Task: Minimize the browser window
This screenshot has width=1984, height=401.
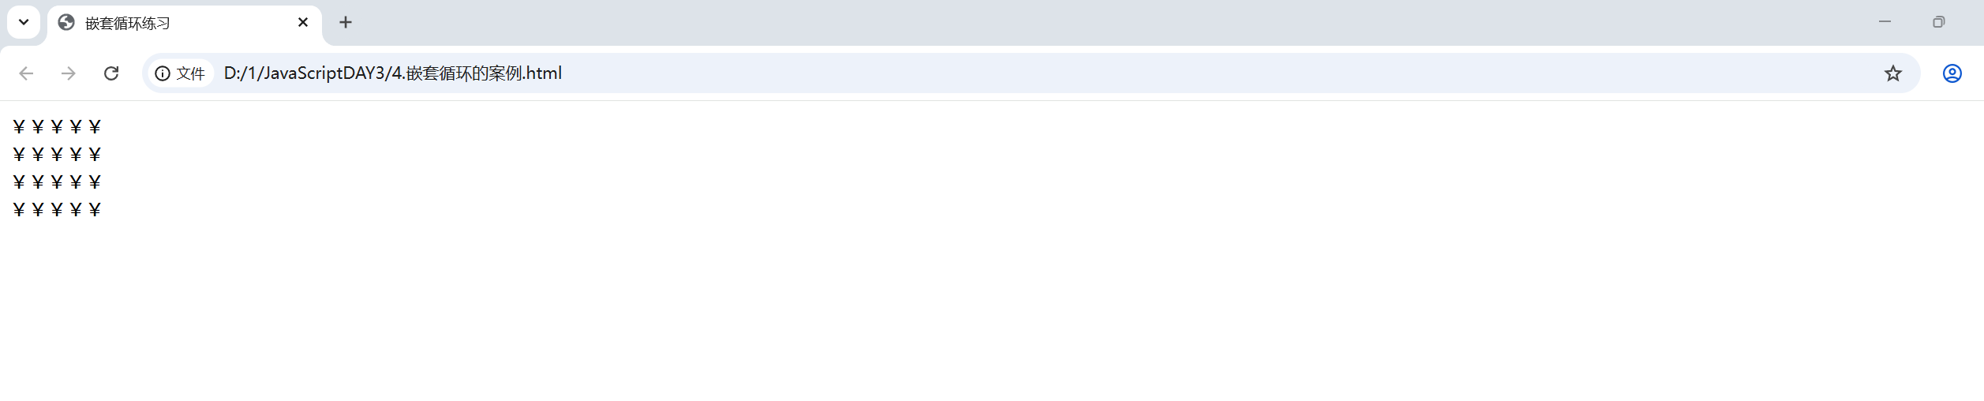Action: tap(1885, 22)
